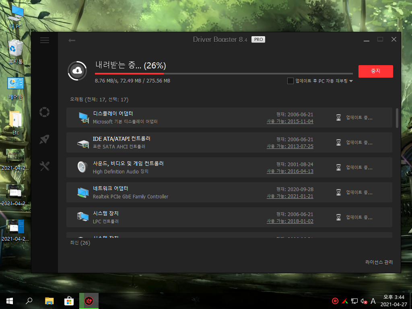This screenshot has height=309, width=412.
Task: Open the Windows Start menu
Action: click(10, 301)
